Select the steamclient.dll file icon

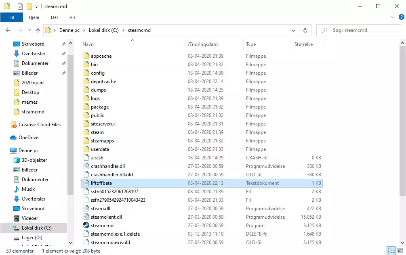tap(86, 217)
